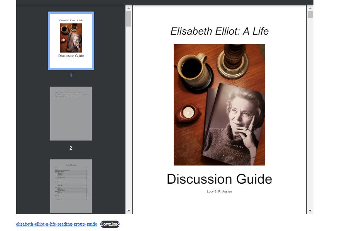Viewport: 337px width, 231px height.
Task: Click the Elisabeth Elliot: A Life heading
Action: (219, 31)
